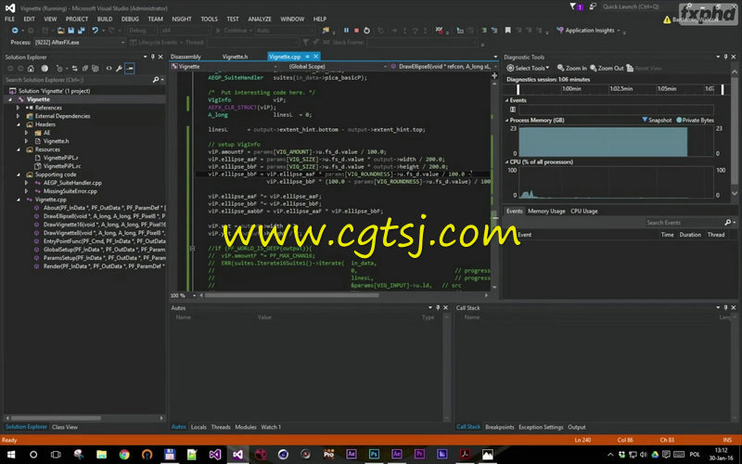Switch to the Locals tab
The width and height of the screenshot is (742, 464).
tap(198, 427)
